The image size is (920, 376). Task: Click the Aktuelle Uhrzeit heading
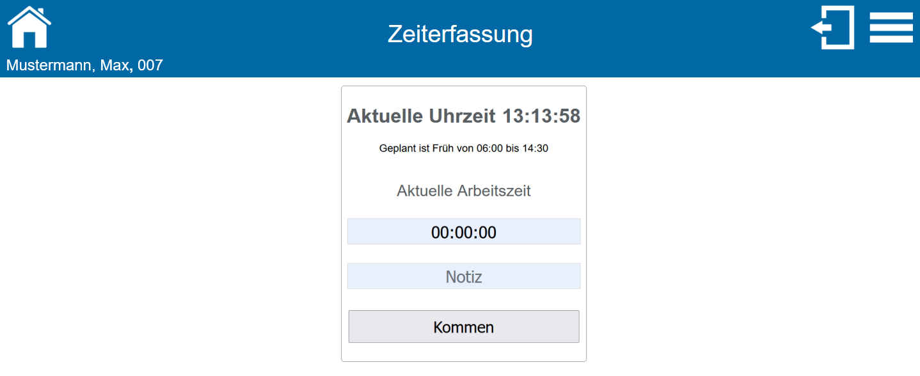[464, 116]
